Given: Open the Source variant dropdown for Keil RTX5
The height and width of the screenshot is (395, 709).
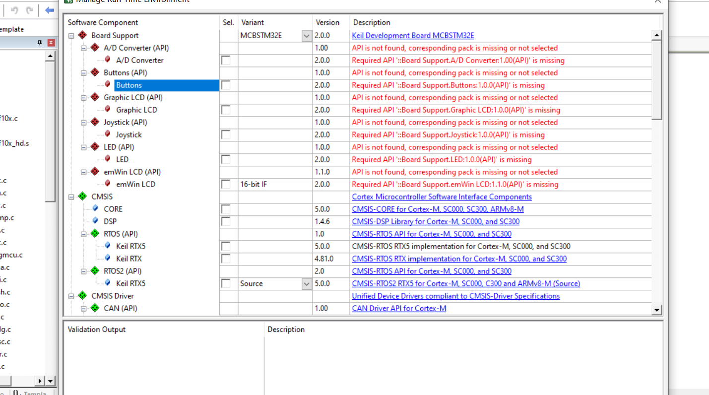Looking at the screenshot, I should tap(307, 284).
